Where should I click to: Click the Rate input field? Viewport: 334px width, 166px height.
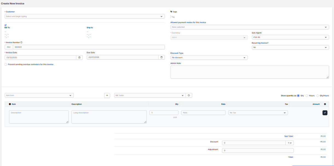[203, 113]
